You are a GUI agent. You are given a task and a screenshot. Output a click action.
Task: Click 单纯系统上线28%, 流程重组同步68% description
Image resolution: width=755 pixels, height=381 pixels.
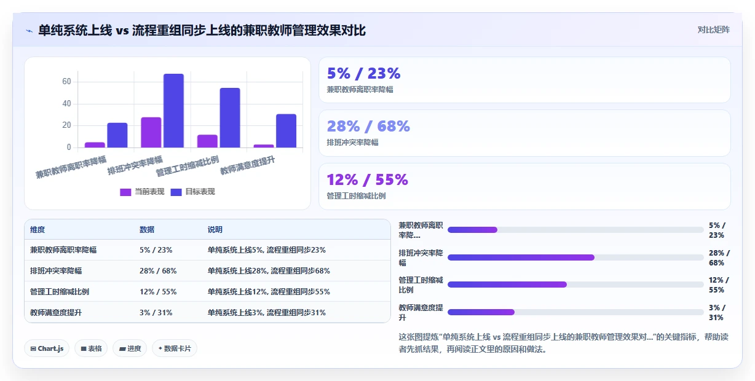tap(269, 271)
